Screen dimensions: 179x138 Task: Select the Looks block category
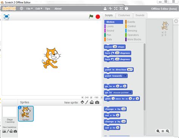(114, 26)
